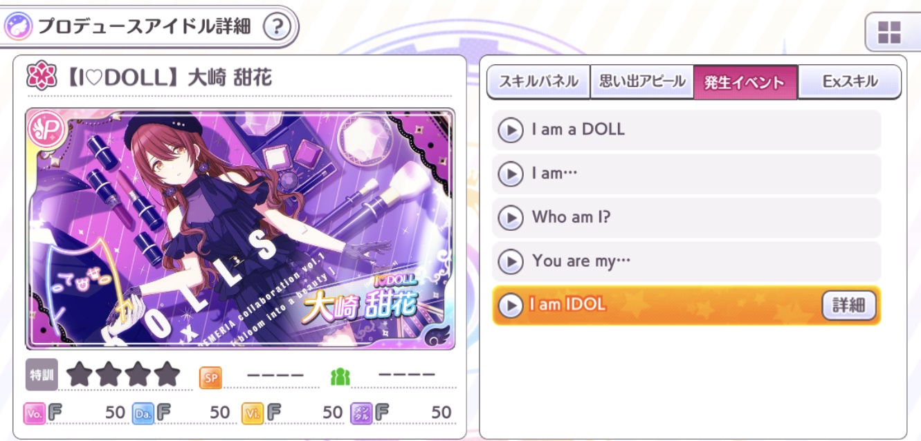Screen dimensions: 921x441
Task: Select the 発生イベント tab
Action: click(745, 82)
